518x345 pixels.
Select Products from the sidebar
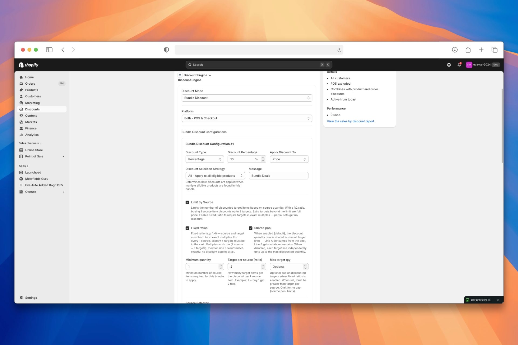(x=32, y=90)
